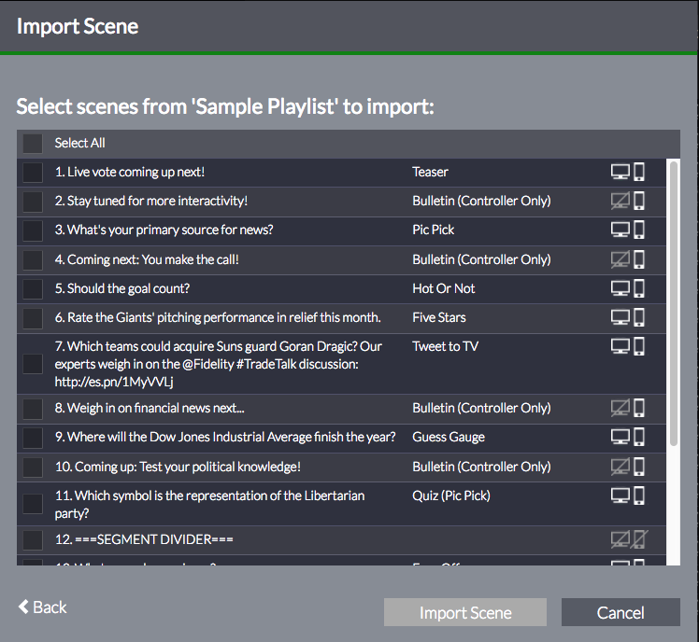Click crossed-out monitor icon in scene 10 row
Viewport: 699px width, 642px height.
tap(621, 467)
